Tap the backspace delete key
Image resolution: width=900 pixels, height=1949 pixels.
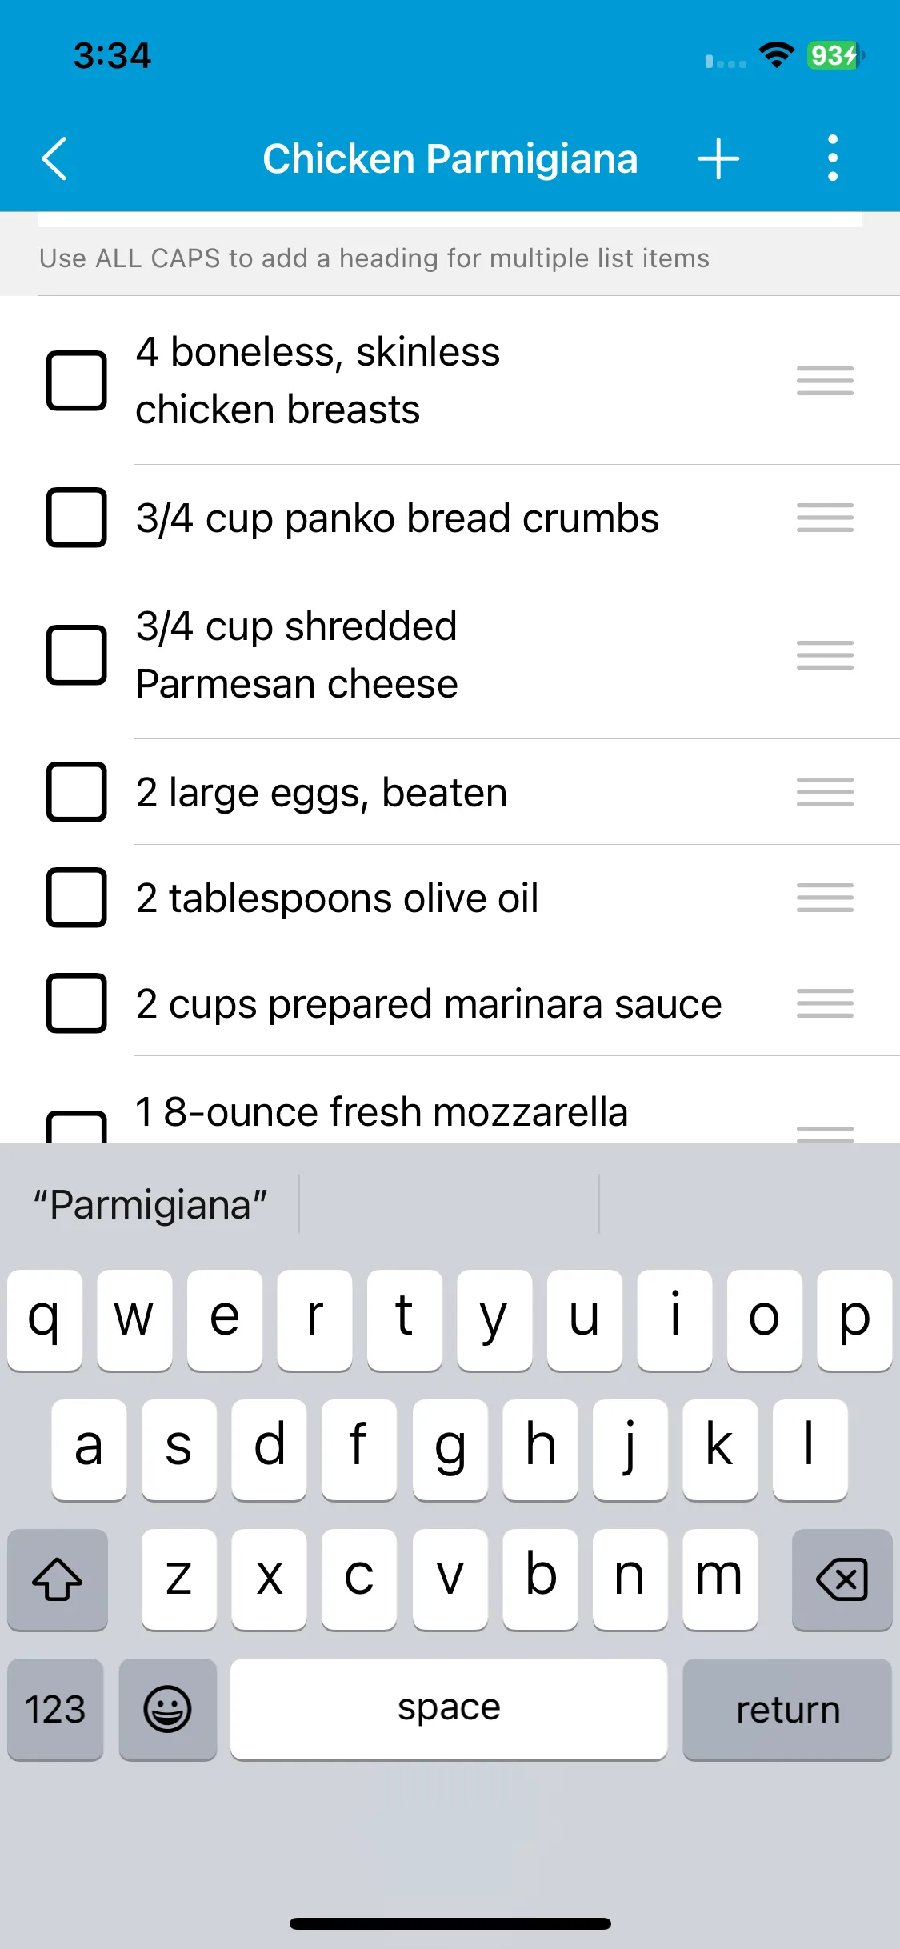click(842, 1579)
